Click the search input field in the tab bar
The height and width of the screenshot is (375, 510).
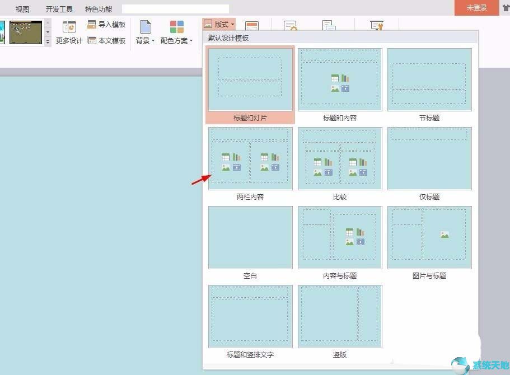[x=175, y=9]
